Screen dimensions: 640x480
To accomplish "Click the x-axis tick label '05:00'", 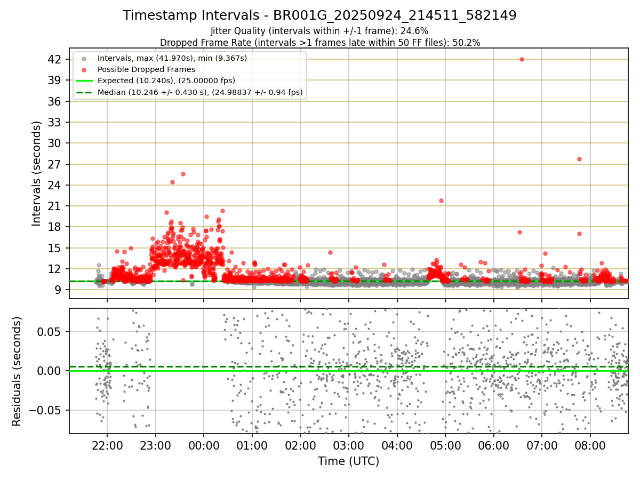I will [x=445, y=445].
